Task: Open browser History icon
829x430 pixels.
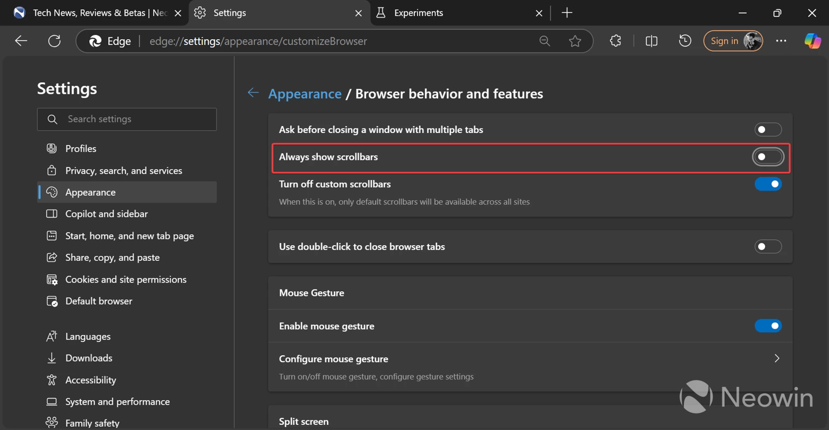Action: tap(685, 41)
